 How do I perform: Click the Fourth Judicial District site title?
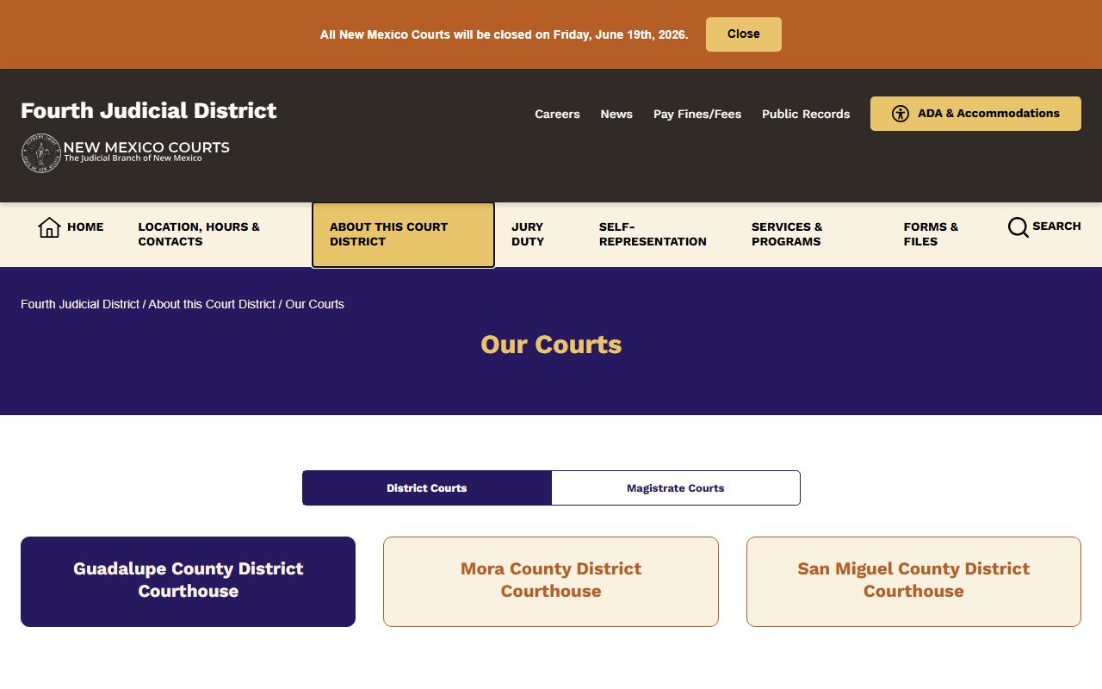149,110
